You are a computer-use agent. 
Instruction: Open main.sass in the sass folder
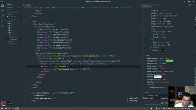pos(13,39)
